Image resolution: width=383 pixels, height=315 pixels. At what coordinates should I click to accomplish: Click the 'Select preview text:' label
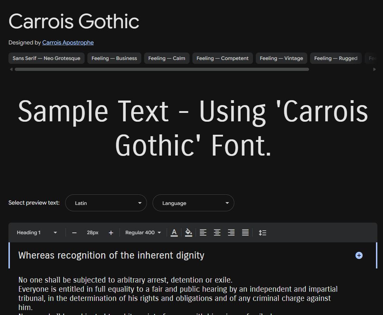click(34, 203)
